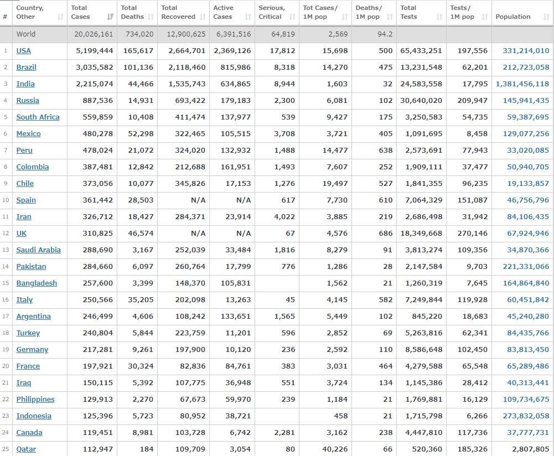Select the World summary row
Screen dimensions: 554x456
(x=26, y=34)
